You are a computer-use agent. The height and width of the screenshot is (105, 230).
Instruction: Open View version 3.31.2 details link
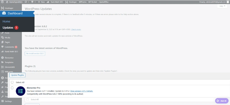click(82, 91)
